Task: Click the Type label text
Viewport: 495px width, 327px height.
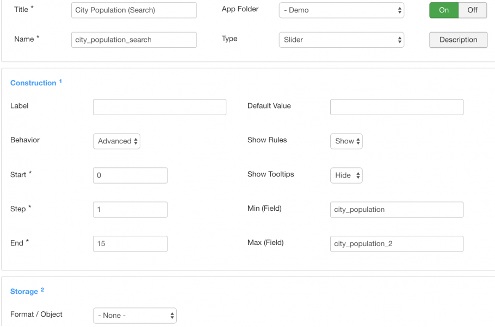Action: 230,39
